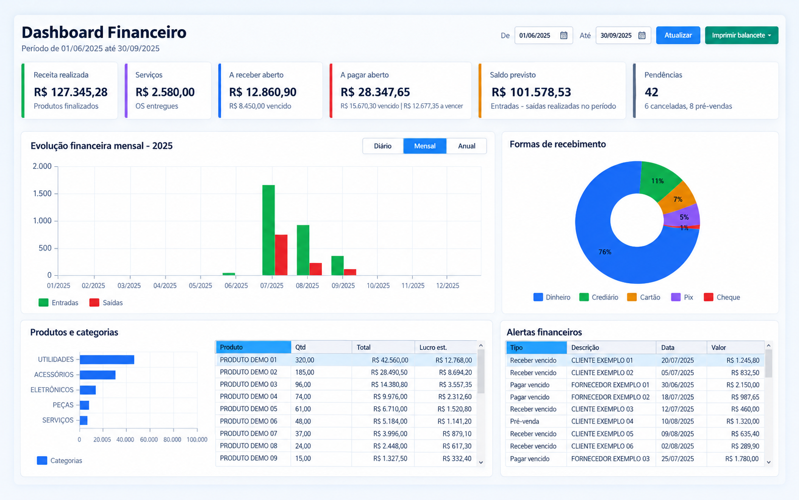Open calendar picker on the De date field
This screenshot has height=500, width=799.
564,35
